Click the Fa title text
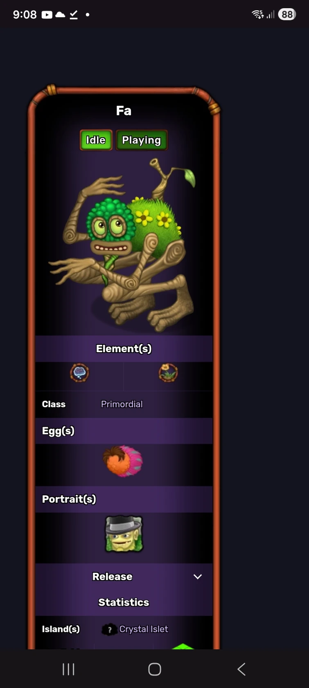The height and width of the screenshot is (688, 309). [124, 111]
